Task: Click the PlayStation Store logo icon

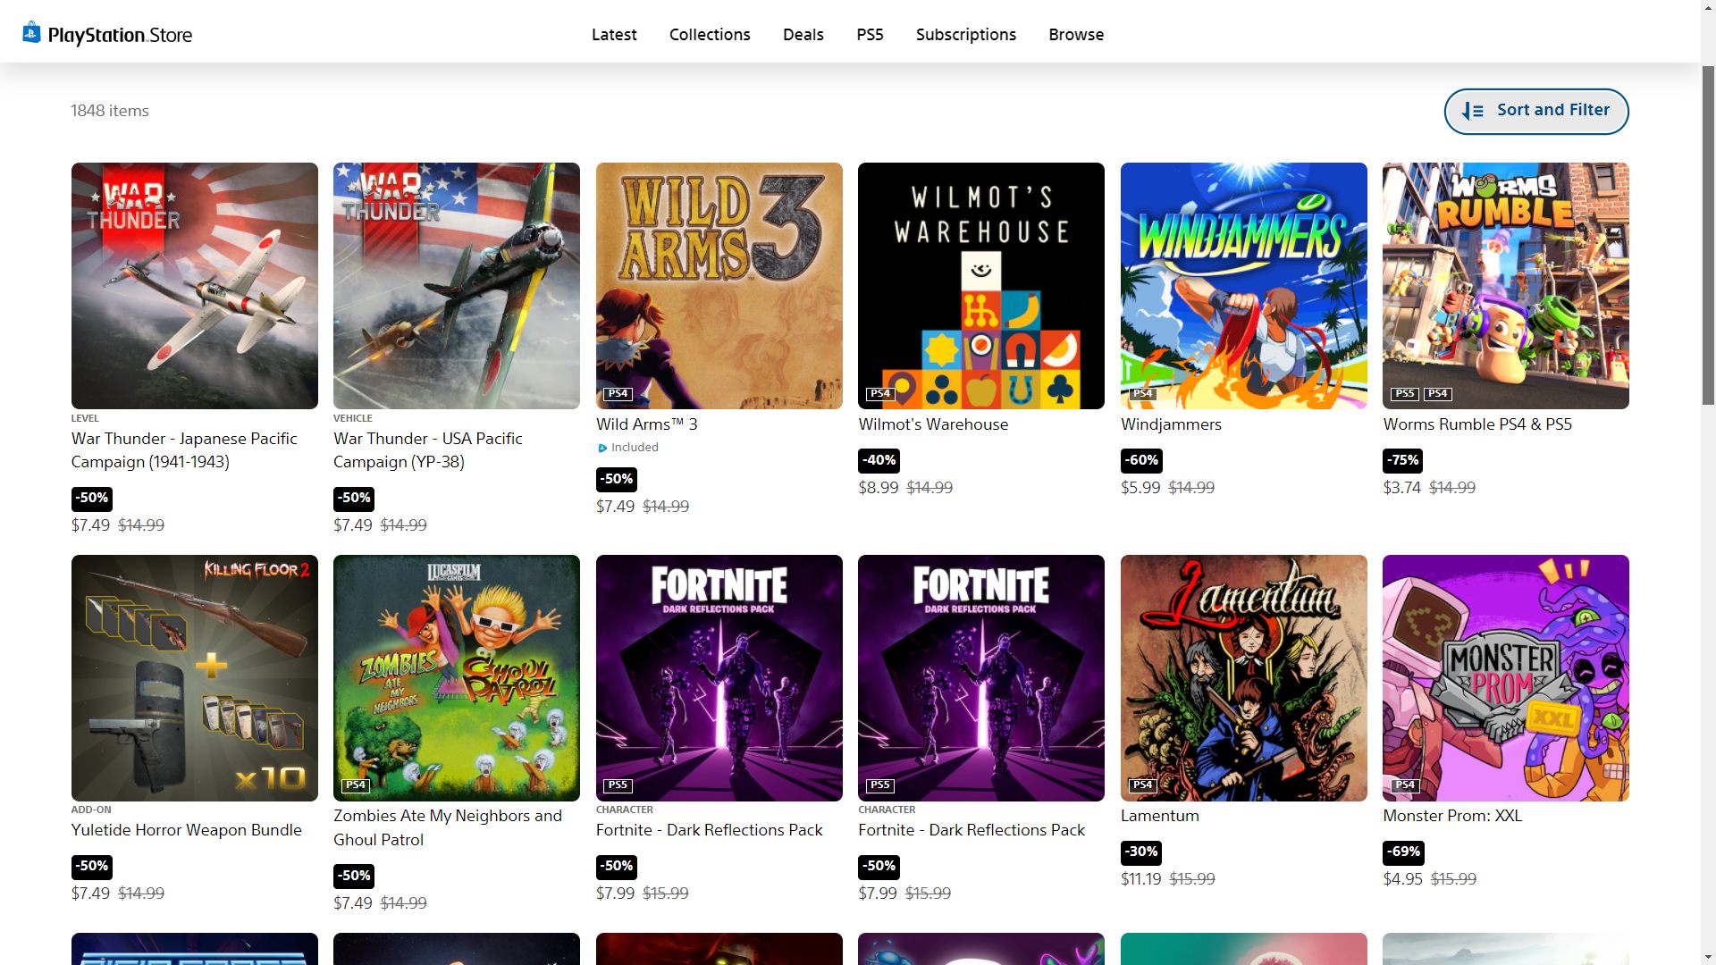Action: pos(31,33)
